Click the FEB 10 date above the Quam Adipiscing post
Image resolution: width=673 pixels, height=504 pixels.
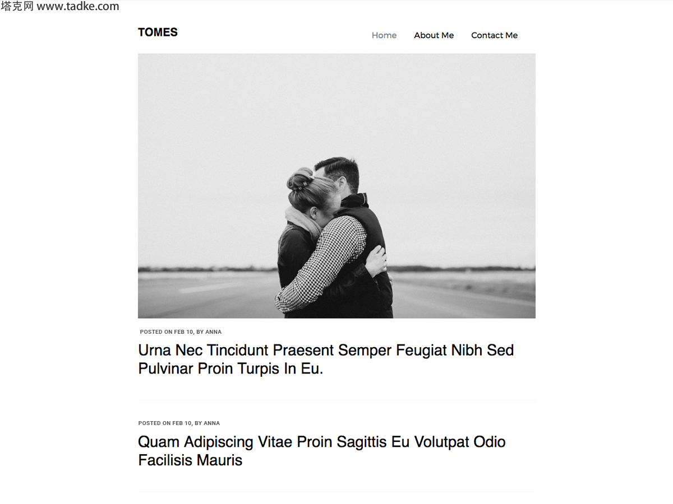coord(182,423)
